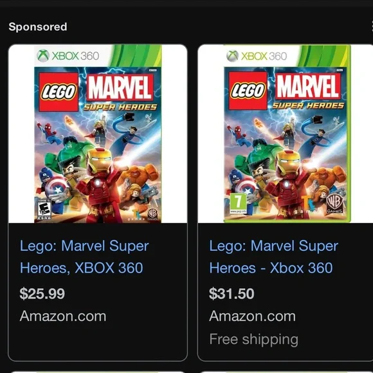Click the WB logo on first cover

tap(152, 214)
